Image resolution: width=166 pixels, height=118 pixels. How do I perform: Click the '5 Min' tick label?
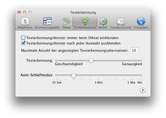pyautogui.click(x=131, y=82)
